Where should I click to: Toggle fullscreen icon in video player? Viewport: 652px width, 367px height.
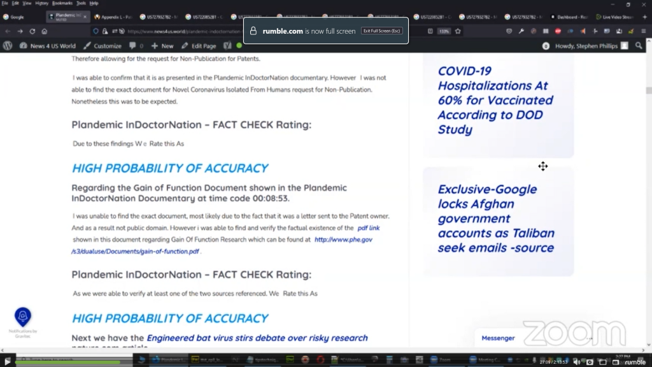[x=616, y=362]
